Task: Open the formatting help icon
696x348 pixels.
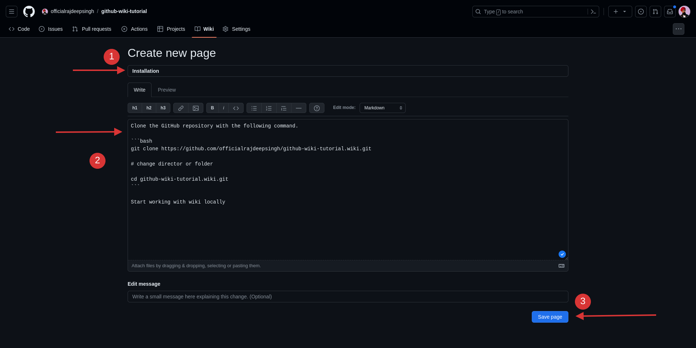Action: 317,108
